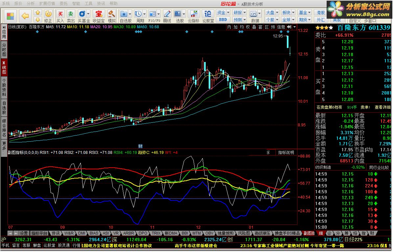The width and height of the screenshot is (393, 252).
Task: Toggle the 预 forecast option
Action: point(273,27)
